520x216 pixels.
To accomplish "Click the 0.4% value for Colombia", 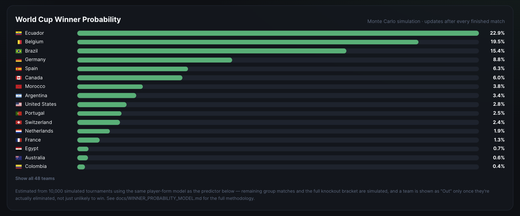I will [498, 167].
